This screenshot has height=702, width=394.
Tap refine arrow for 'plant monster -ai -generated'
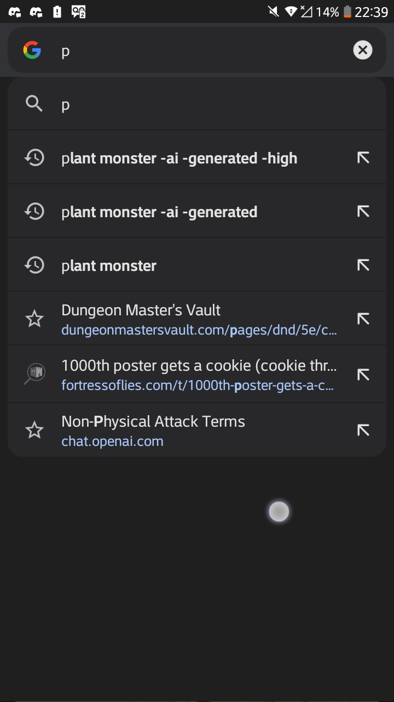pyautogui.click(x=363, y=212)
